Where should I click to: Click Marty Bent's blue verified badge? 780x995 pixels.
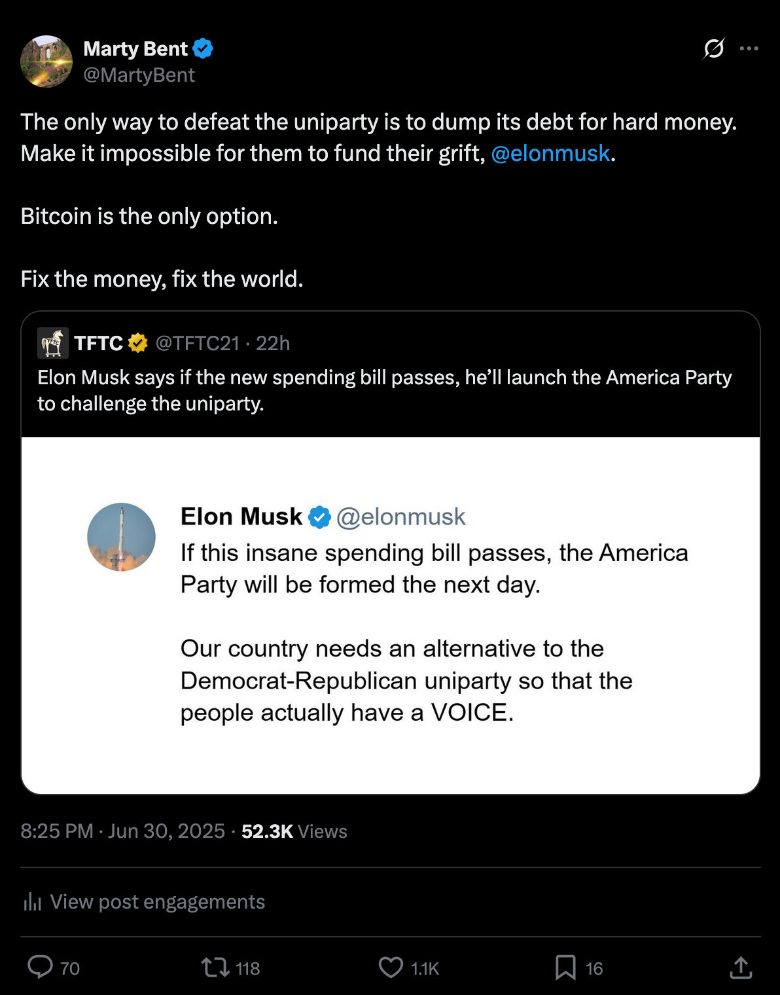[x=203, y=48]
